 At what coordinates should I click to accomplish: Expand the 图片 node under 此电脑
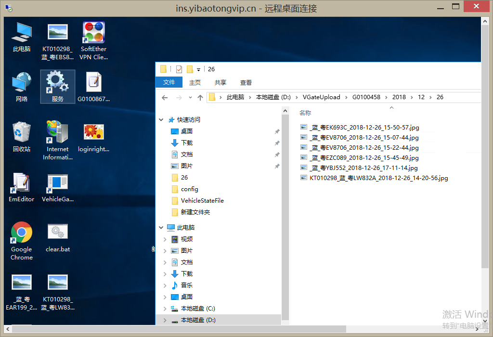(x=165, y=251)
